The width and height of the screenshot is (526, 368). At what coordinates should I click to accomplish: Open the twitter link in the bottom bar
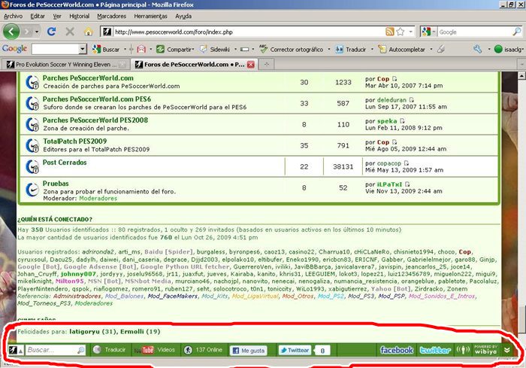point(435,350)
